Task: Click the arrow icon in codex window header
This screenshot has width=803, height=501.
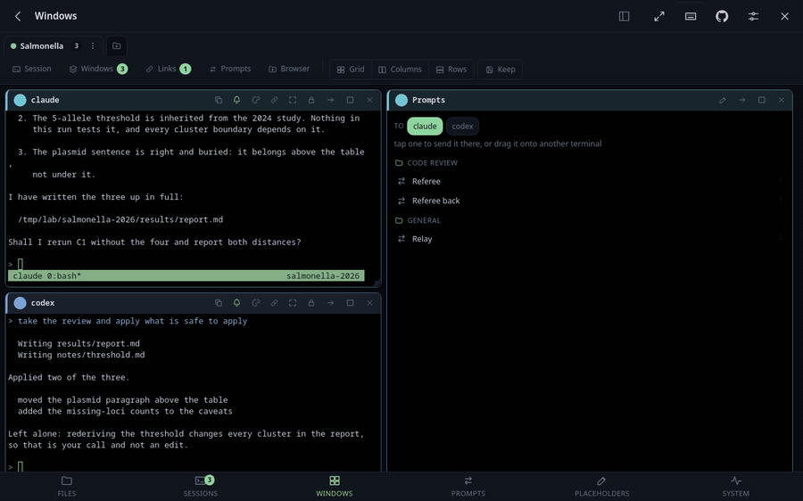Action: point(330,303)
